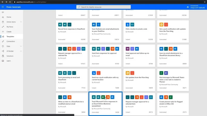
Task: Open Save my email attachments to SharePoint template
Action: coord(173,56)
